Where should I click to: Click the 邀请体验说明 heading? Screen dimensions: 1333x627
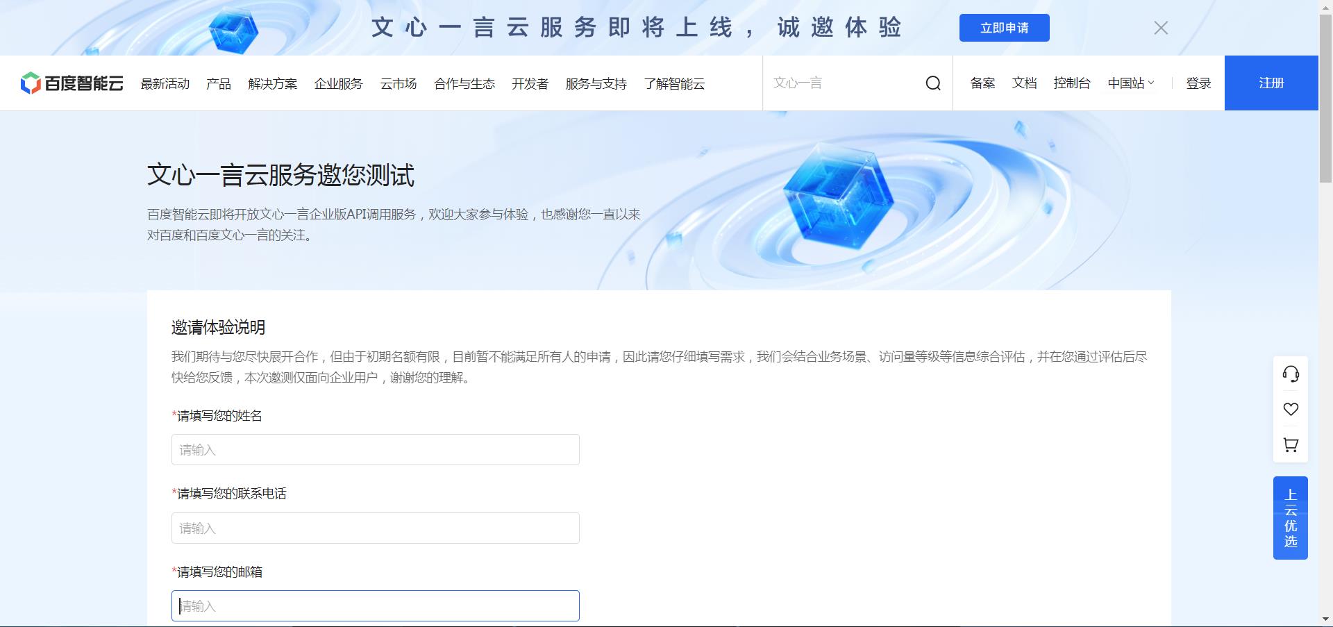(219, 327)
